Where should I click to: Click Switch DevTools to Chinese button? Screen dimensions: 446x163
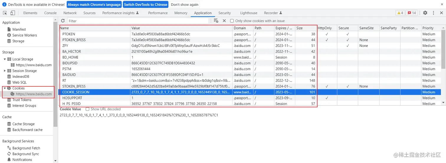click(146, 4)
